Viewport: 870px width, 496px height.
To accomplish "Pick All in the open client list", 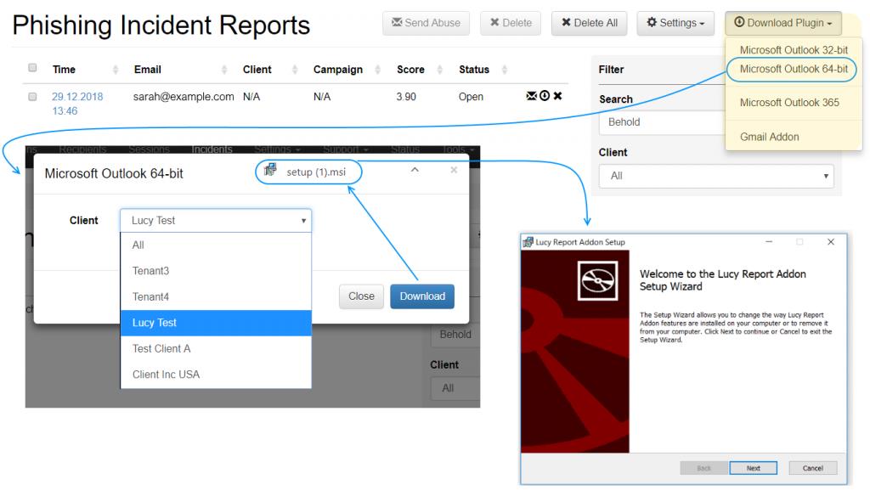I will [216, 245].
